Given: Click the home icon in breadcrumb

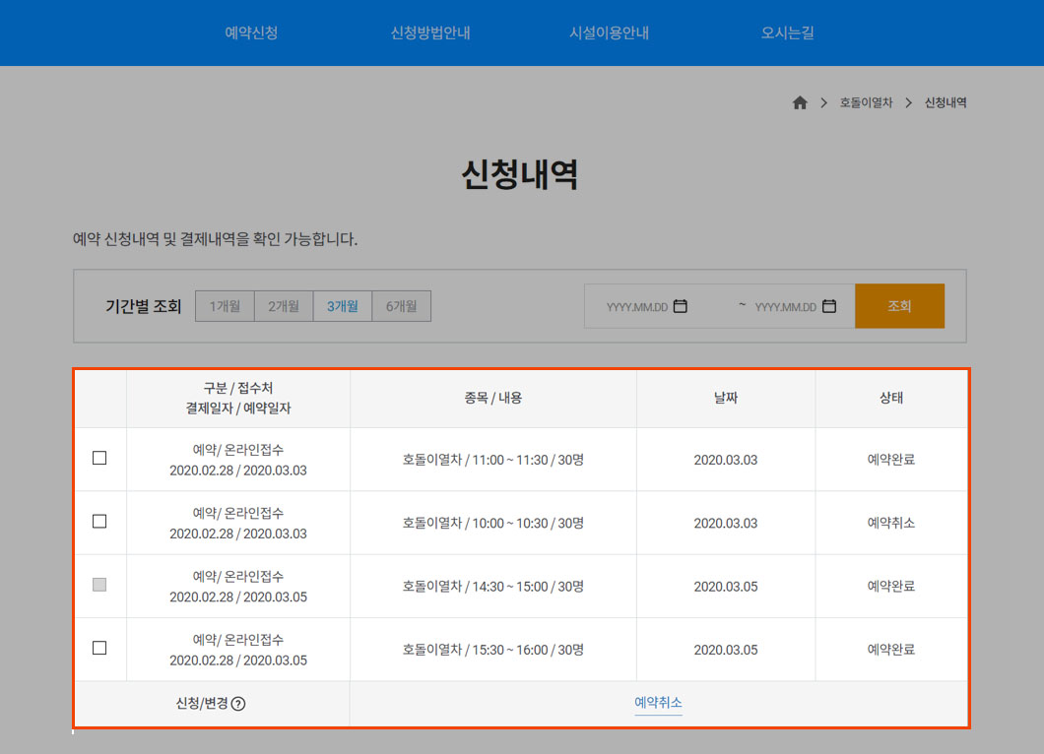Looking at the screenshot, I should tap(800, 102).
